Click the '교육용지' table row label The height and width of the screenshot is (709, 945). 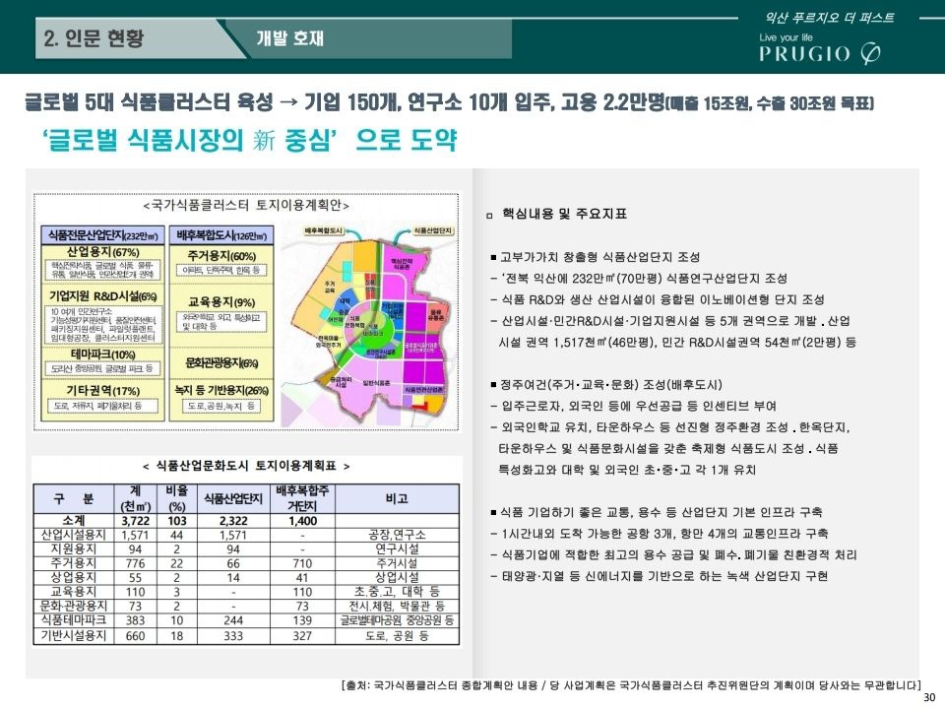[74, 592]
